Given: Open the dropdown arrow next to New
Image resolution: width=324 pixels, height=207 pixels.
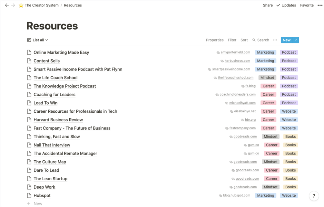Looking at the screenshot, I should click(296, 40).
